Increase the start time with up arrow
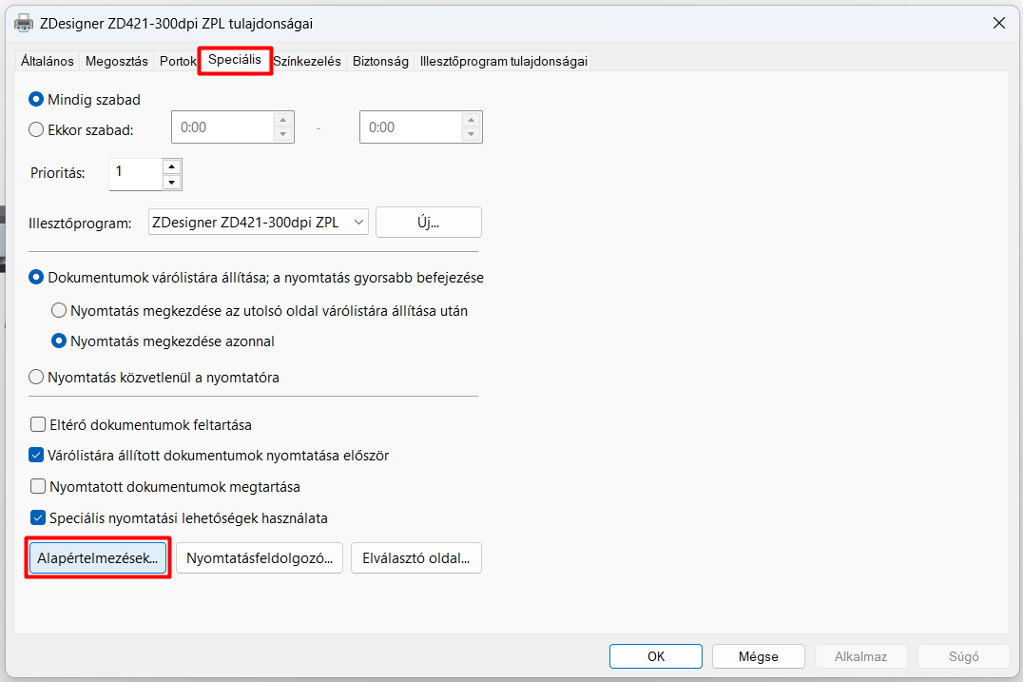The height and width of the screenshot is (682, 1023). pos(283,120)
